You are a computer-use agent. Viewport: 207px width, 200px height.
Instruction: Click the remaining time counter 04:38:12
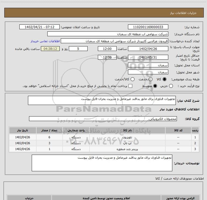pyautogui.click(x=50, y=49)
